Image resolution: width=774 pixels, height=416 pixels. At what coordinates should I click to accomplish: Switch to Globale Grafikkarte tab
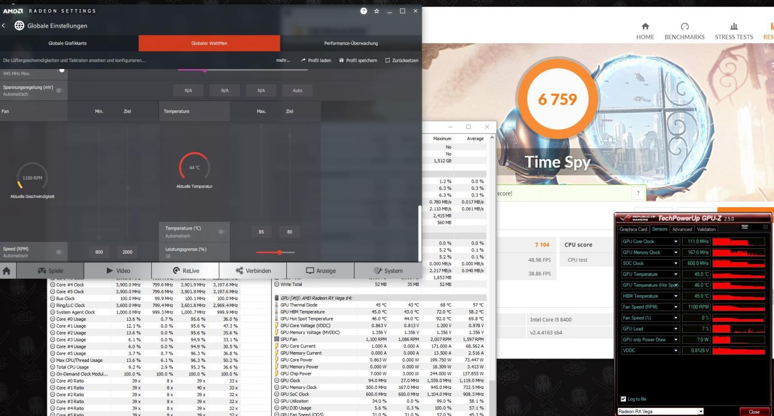tap(68, 43)
